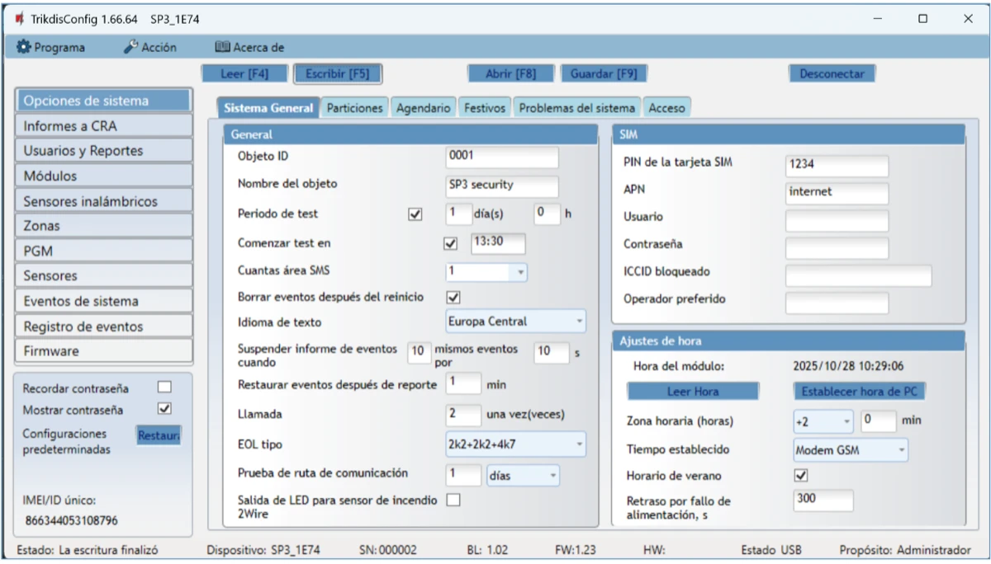Switch to the Particiones tab

click(354, 108)
